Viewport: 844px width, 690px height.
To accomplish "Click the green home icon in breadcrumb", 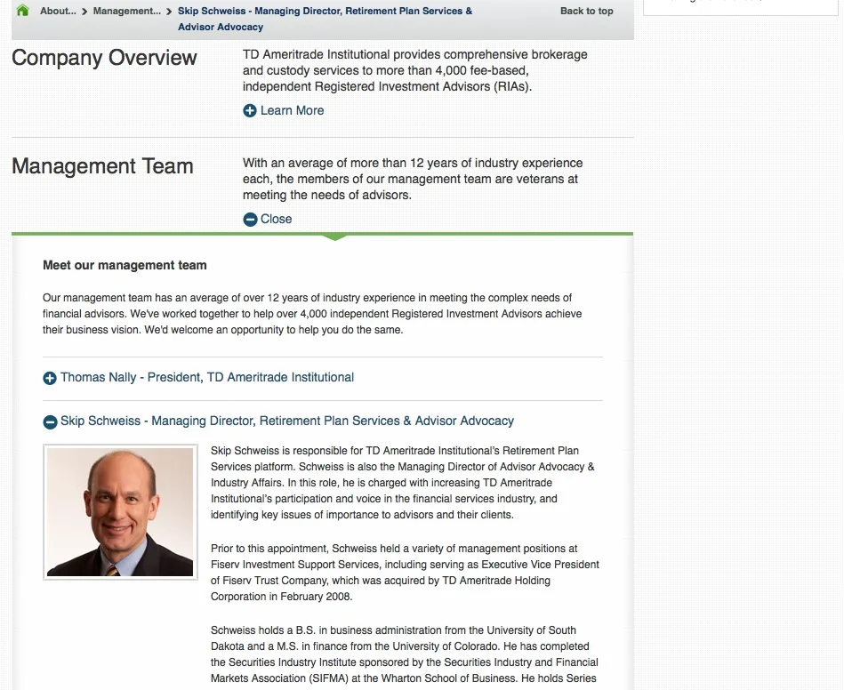I will click(22, 11).
